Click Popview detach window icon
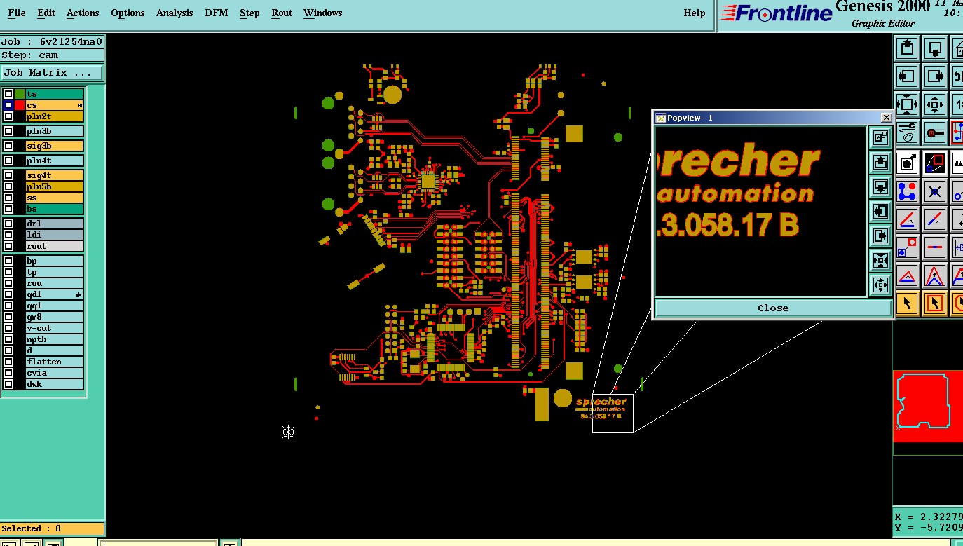This screenshot has width=963, height=546. point(880,137)
